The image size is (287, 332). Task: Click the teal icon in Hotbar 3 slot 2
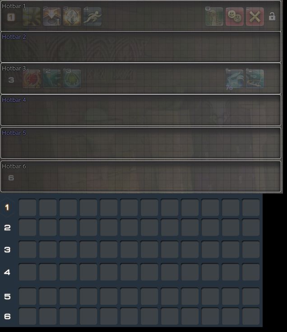click(52, 79)
